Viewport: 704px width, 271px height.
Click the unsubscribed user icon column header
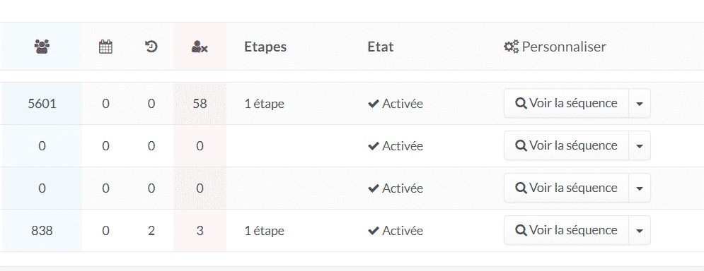point(200,47)
